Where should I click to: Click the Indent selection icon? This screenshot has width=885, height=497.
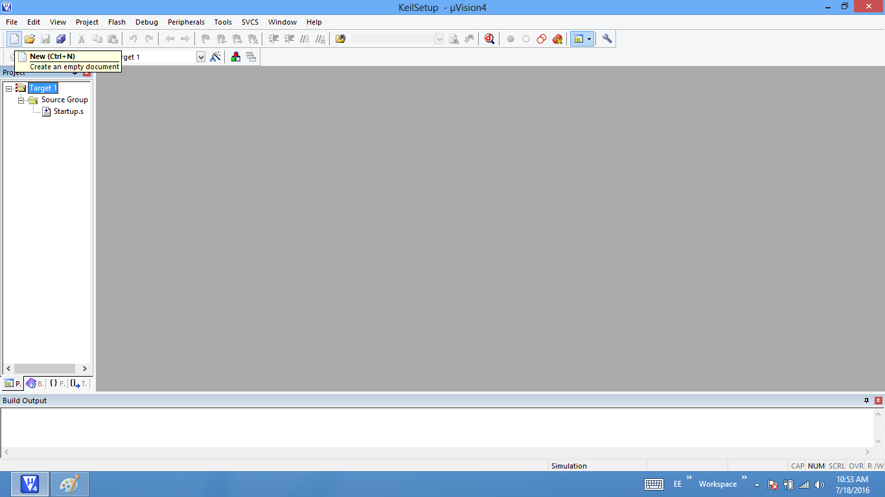(274, 39)
